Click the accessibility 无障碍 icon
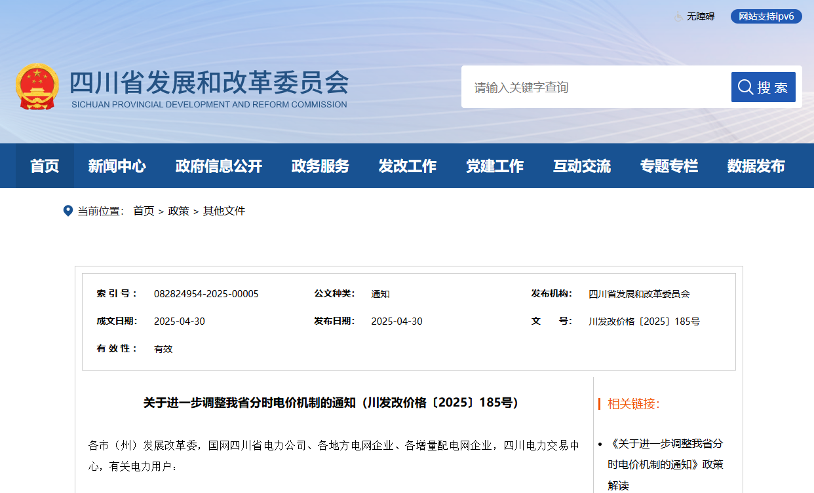This screenshot has height=493, width=814. coord(678,16)
